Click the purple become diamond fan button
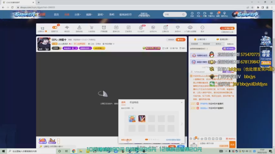 click(x=229, y=49)
